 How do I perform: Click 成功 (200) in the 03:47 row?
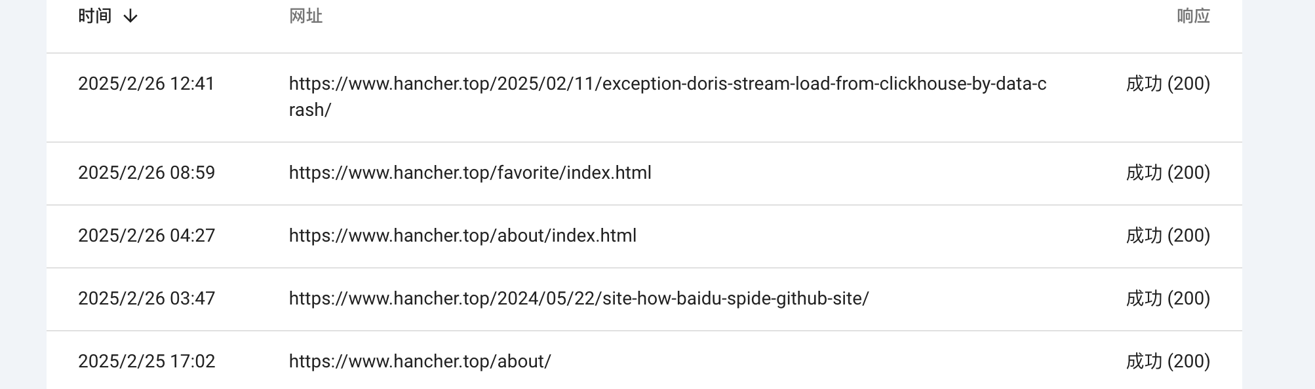click(x=1168, y=299)
